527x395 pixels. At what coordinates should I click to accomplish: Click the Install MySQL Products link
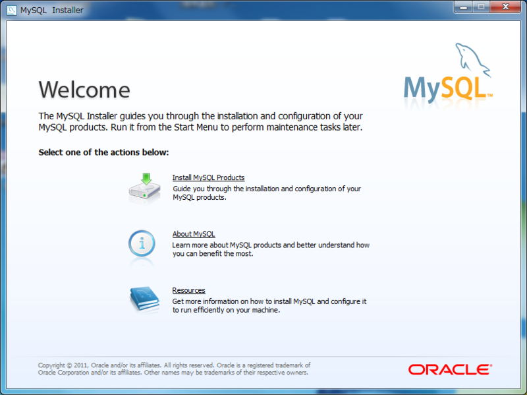(208, 177)
